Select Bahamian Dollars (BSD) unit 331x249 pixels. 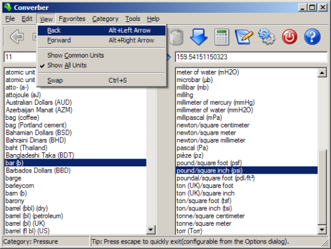coord(75,133)
